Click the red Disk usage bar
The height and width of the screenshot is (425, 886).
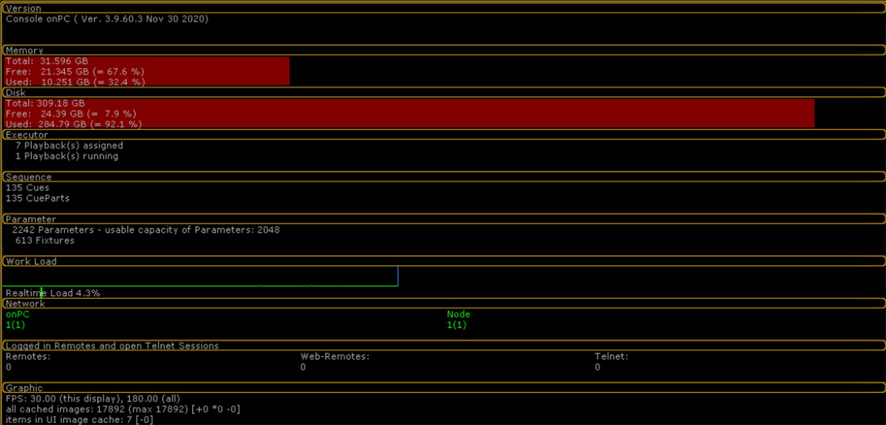(409, 113)
